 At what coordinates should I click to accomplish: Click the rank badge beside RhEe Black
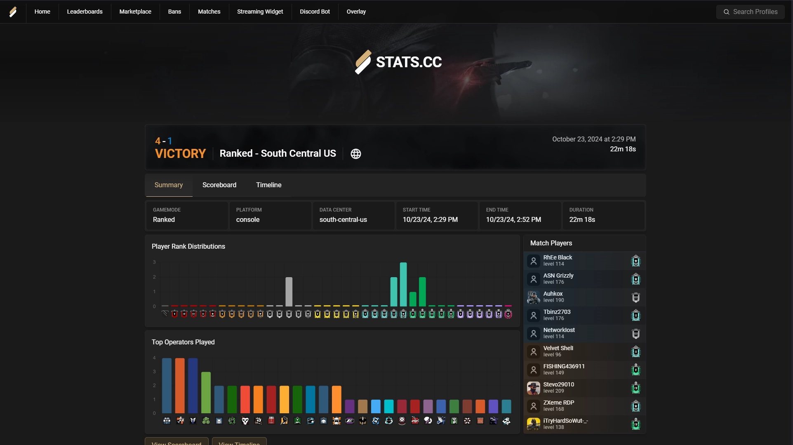click(635, 261)
